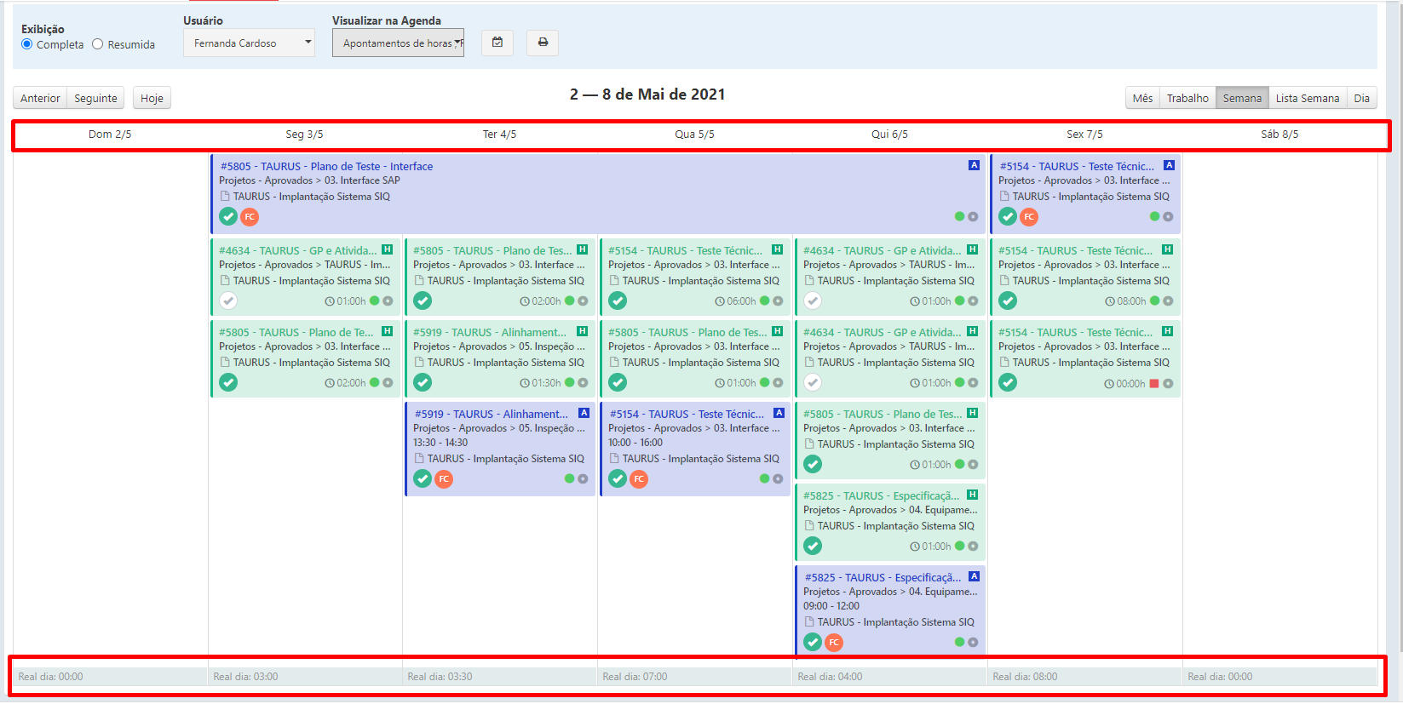Click the red status square on Friday #5154 00:00h card
The width and height of the screenshot is (1403, 704).
tap(1154, 383)
